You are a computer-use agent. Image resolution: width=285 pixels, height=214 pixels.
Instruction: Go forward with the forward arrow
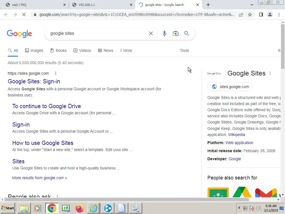click(15, 14)
